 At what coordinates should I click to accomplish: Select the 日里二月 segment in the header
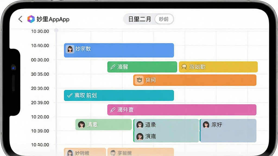(x=140, y=19)
